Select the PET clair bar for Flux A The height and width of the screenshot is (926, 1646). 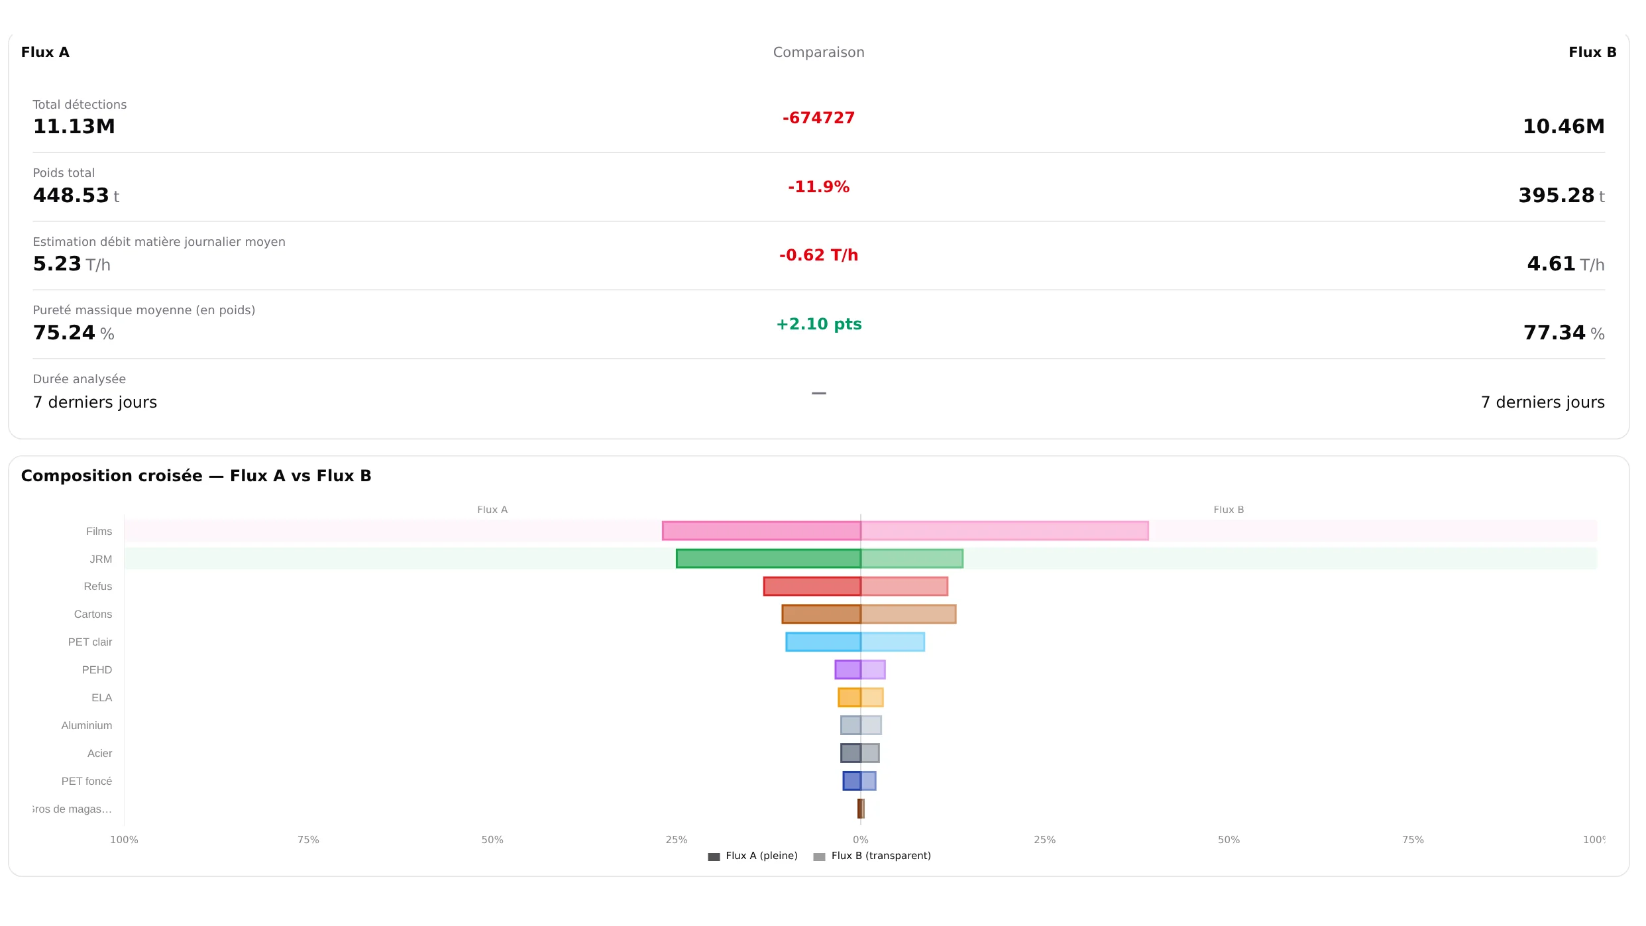click(x=823, y=642)
